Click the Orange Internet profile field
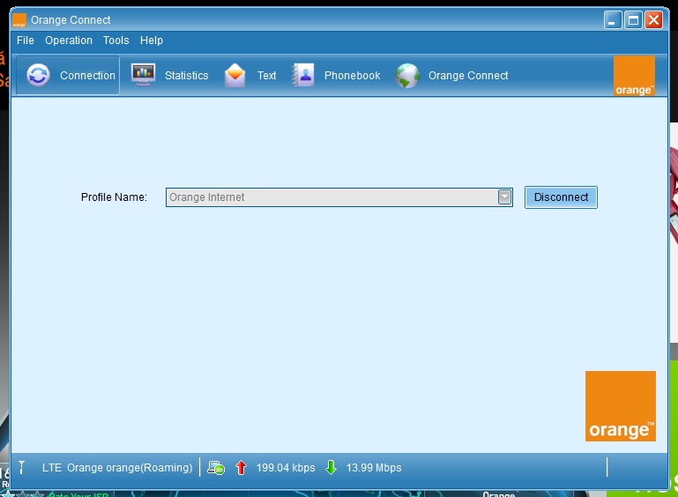Image resolution: width=678 pixels, height=497 pixels. (x=339, y=197)
